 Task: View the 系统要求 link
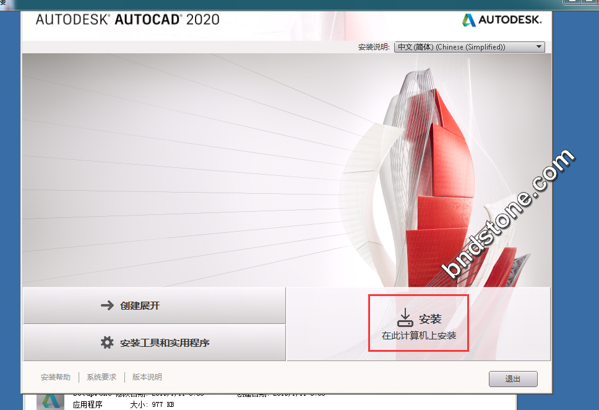[x=101, y=377]
